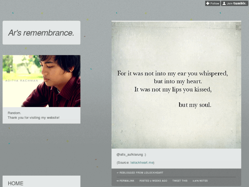
Task: Click the Join tumblr button
Action: (x=234, y=3)
